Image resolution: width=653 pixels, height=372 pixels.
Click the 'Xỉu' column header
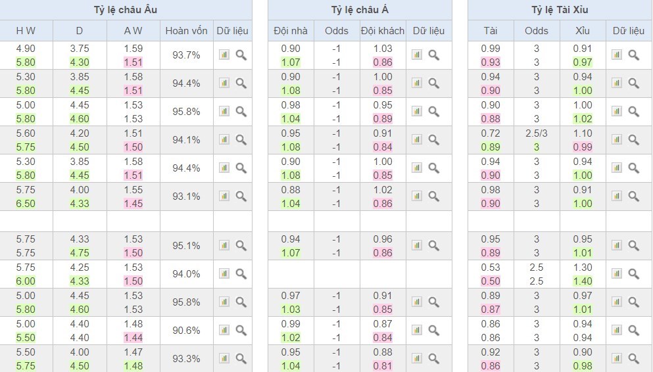(582, 31)
